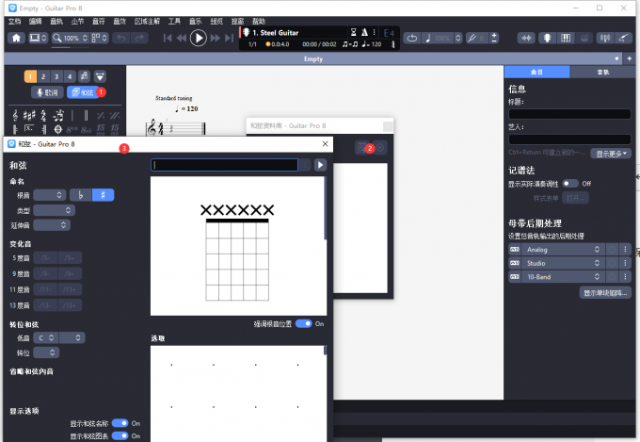Play the chord preview in the chord dialog
The width and height of the screenshot is (640, 442).
coord(319,165)
